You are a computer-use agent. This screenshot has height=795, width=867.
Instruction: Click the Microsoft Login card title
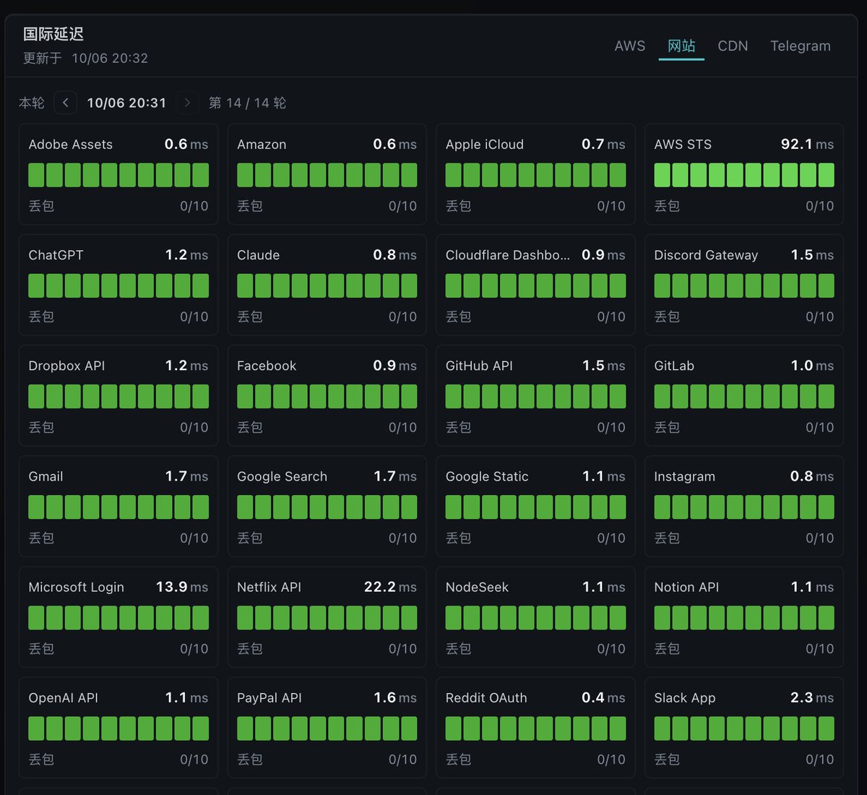(x=76, y=587)
